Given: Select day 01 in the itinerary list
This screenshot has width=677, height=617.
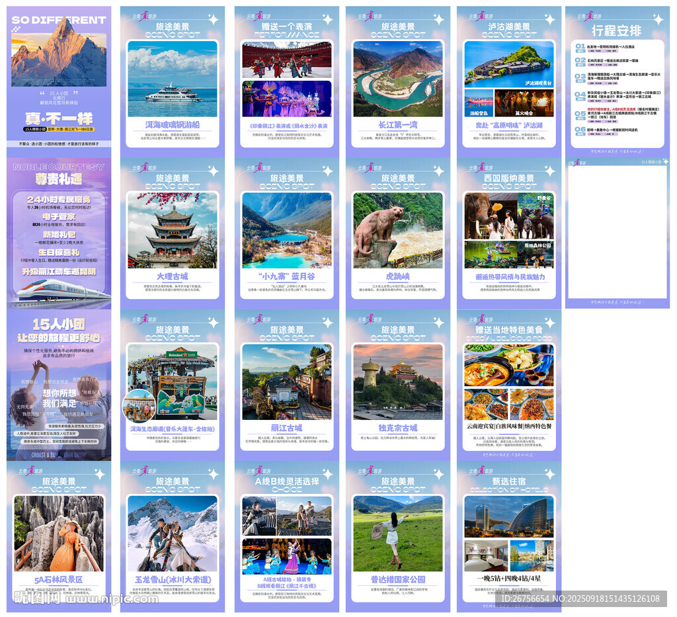Looking at the screenshot, I should click(x=618, y=48).
